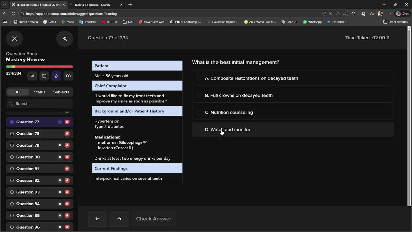
Task: Click the shuffle questions icon
Action: coord(32,76)
